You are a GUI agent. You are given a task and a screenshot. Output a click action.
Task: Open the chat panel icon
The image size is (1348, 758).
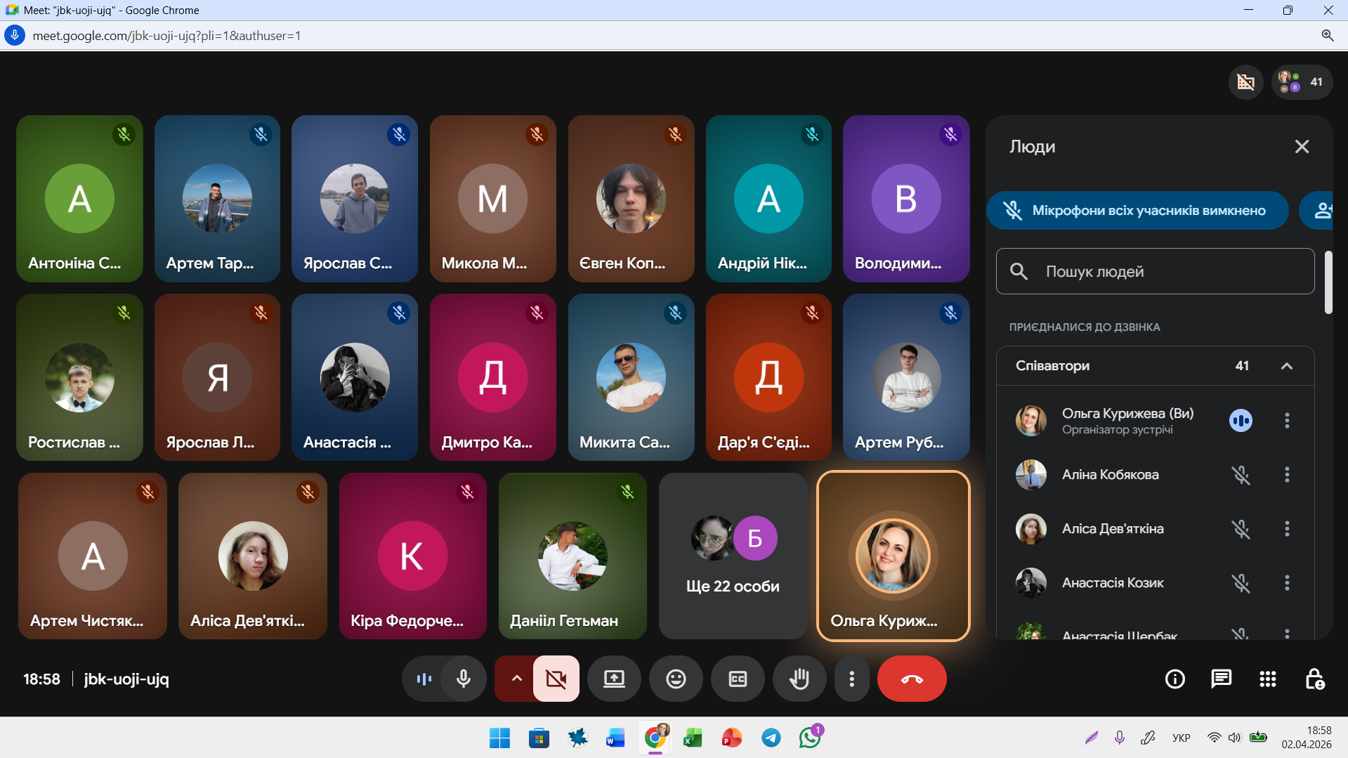coord(1221,679)
